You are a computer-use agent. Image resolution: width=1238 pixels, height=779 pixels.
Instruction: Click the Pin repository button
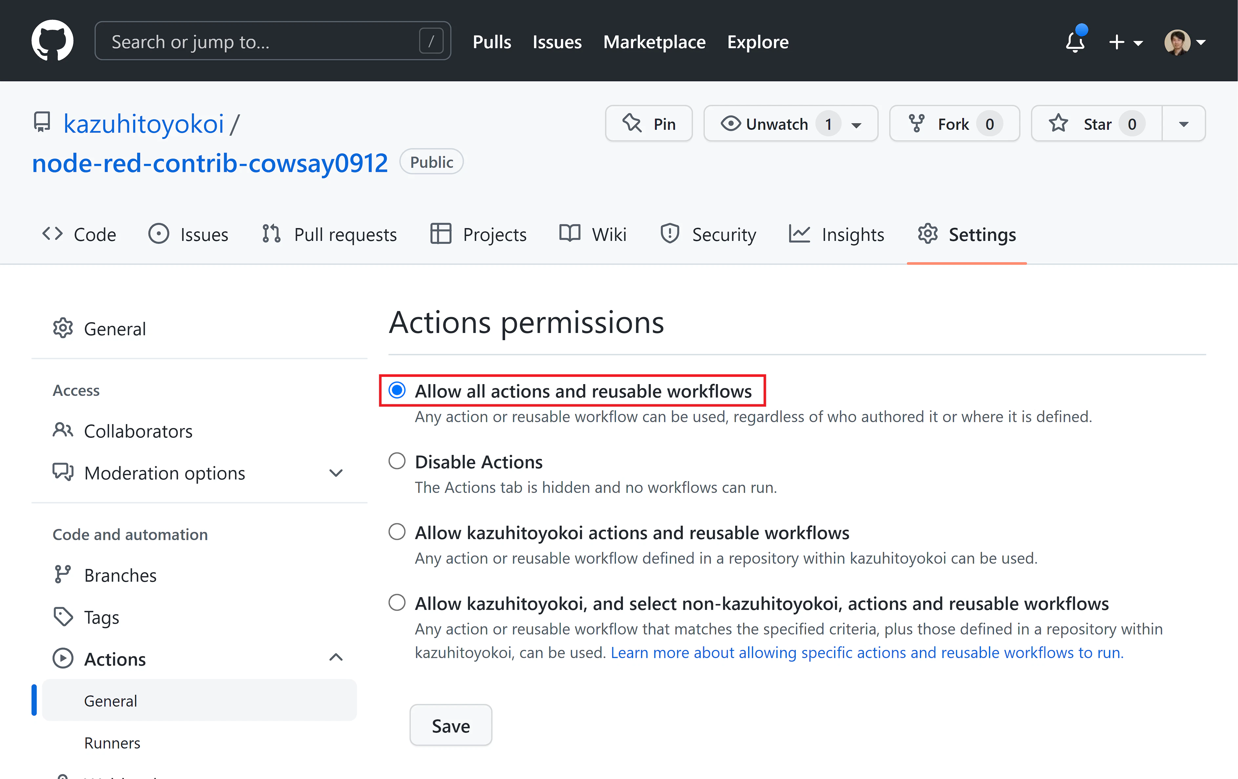pyautogui.click(x=649, y=124)
